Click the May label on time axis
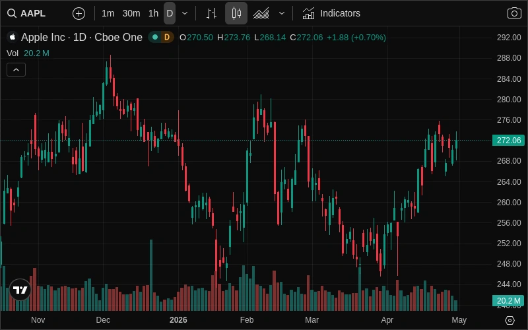The height and width of the screenshot is (330, 528). point(459,320)
